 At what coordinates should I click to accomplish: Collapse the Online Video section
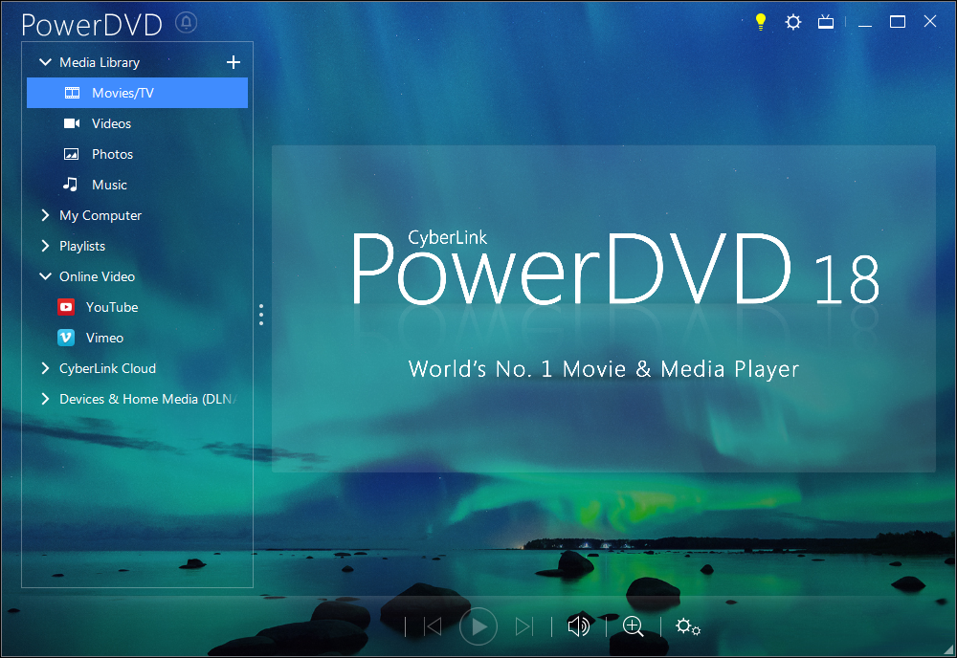45,276
